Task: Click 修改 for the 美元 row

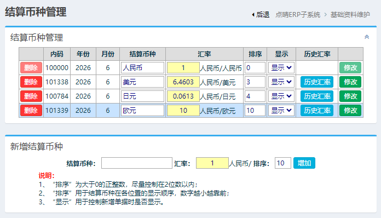Action: (x=350, y=82)
